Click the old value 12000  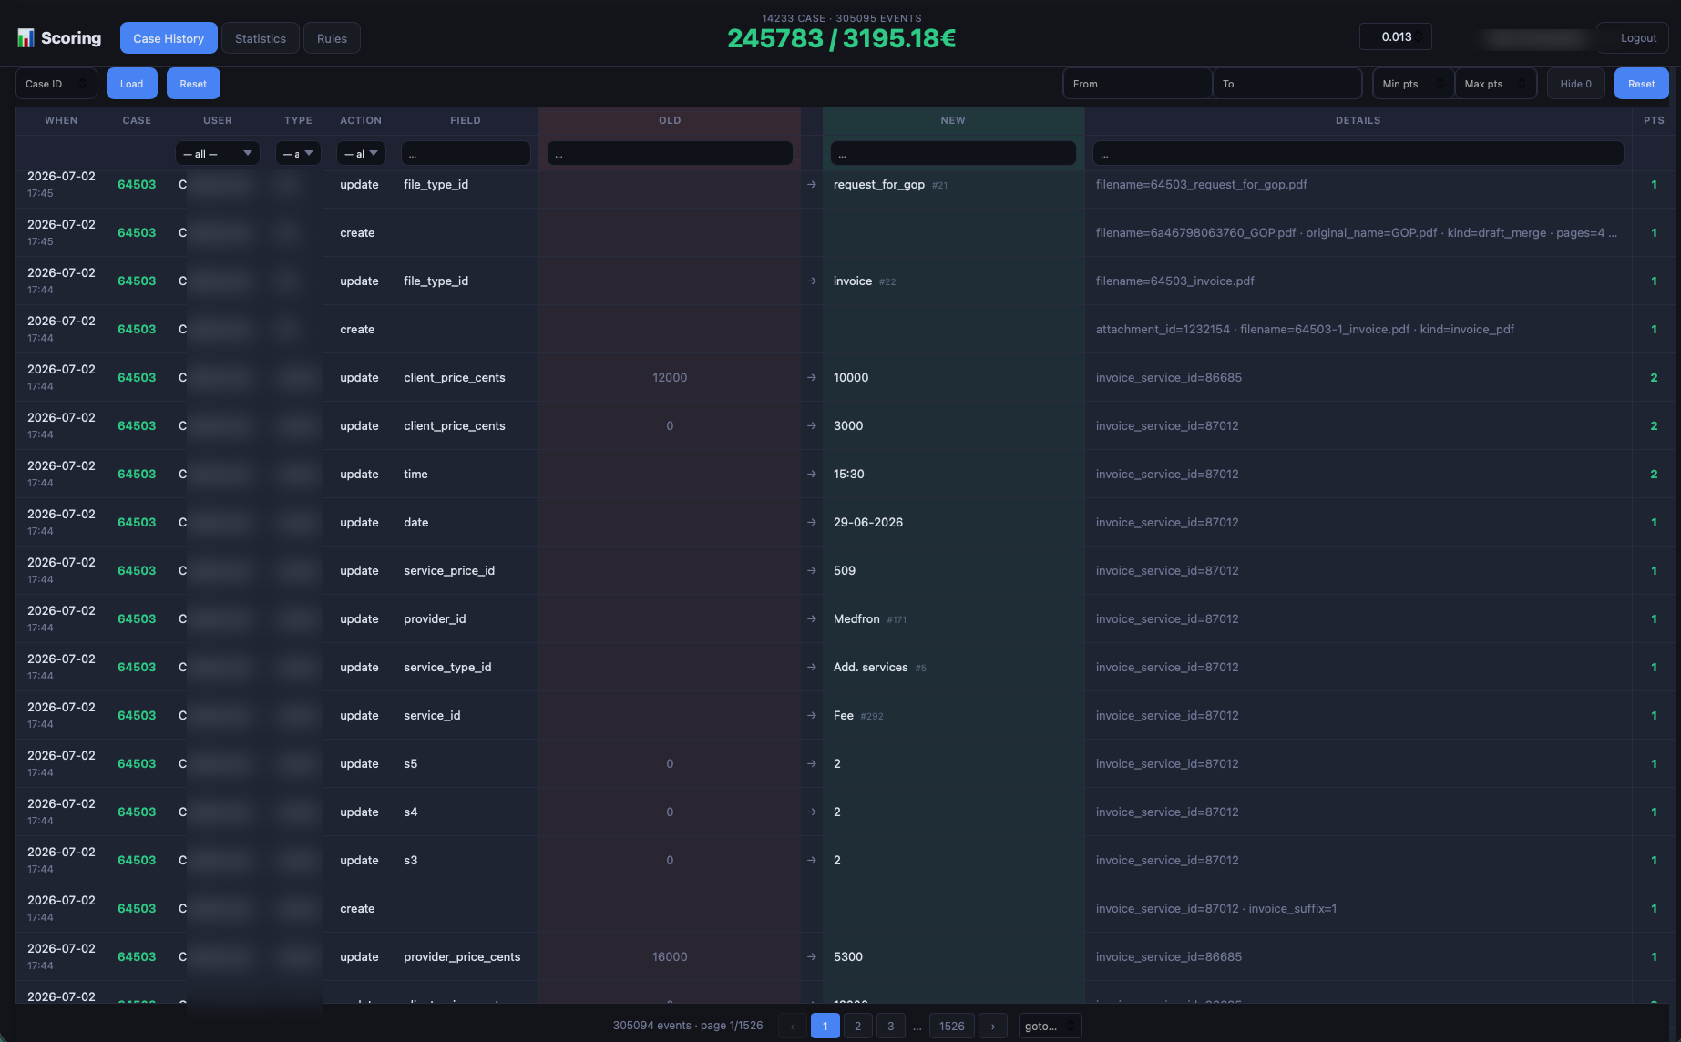[670, 377]
